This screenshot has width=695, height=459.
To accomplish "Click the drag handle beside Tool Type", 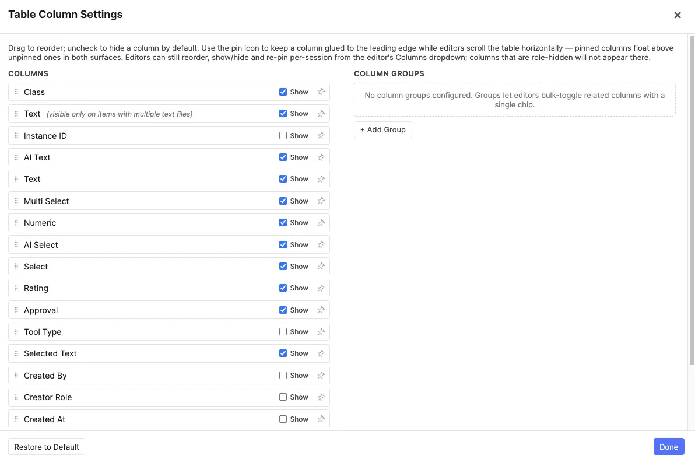I will [16, 332].
